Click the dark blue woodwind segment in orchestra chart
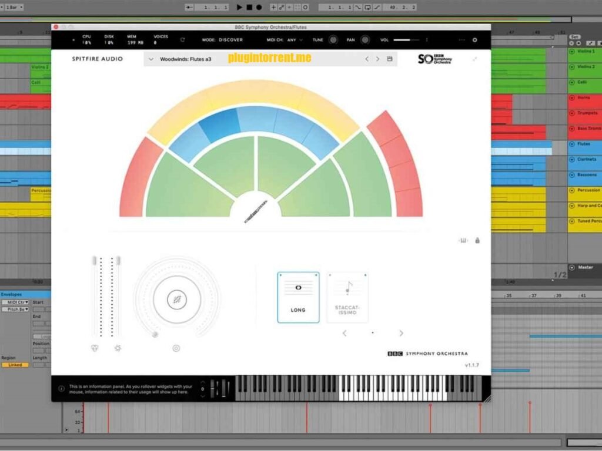 [219, 124]
